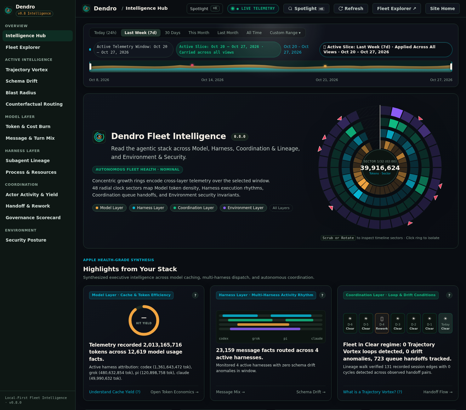466x410 pixels.
Task: Click the Hit Yield ring gauge
Action: point(144,320)
